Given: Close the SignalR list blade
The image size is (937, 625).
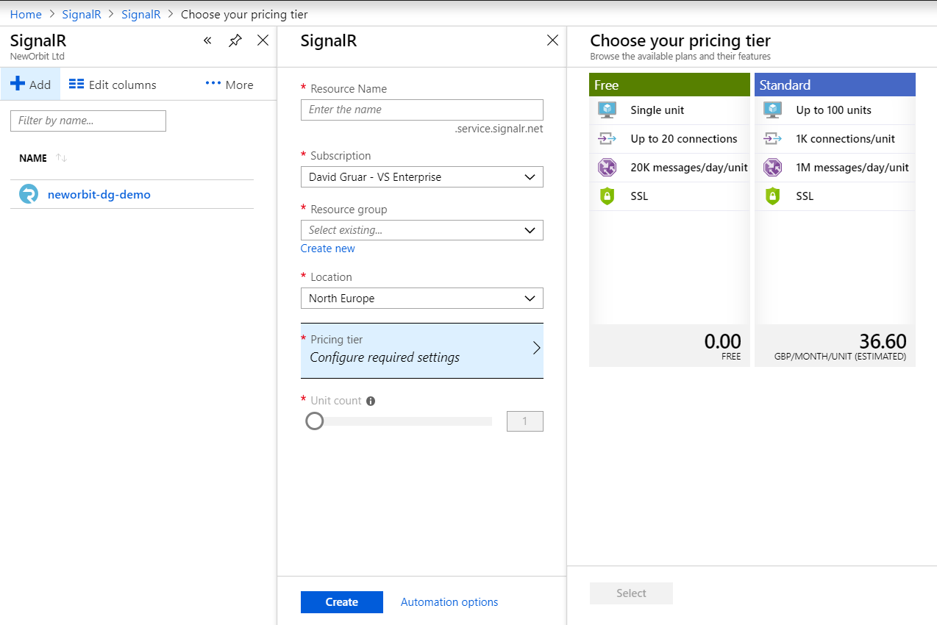Looking at the screenshot, I should coord(263,40).
